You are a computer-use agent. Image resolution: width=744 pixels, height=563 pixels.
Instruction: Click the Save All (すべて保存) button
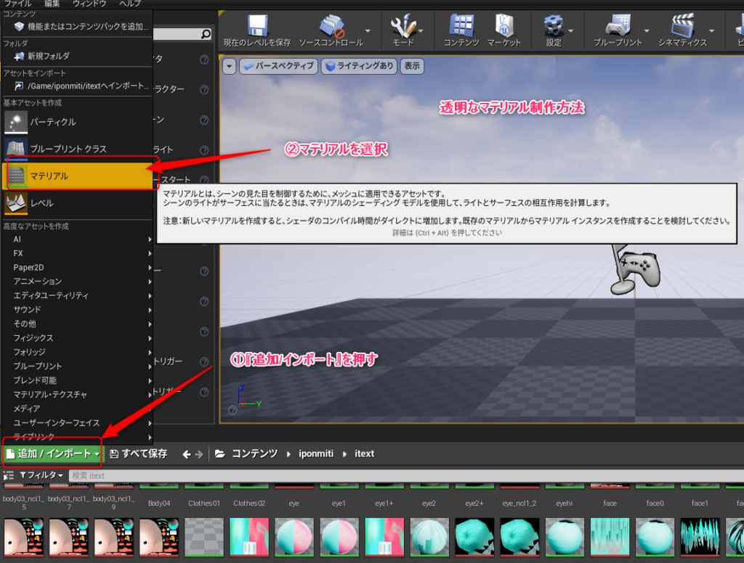(x=139, y=454)
